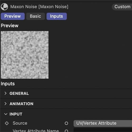Switch to the Preview tab
This screenshot has height=132, width=132.
13,16
